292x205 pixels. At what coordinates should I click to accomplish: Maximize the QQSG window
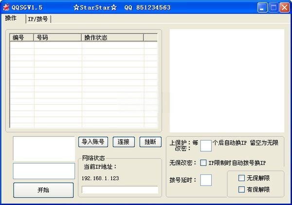[274, 7]
